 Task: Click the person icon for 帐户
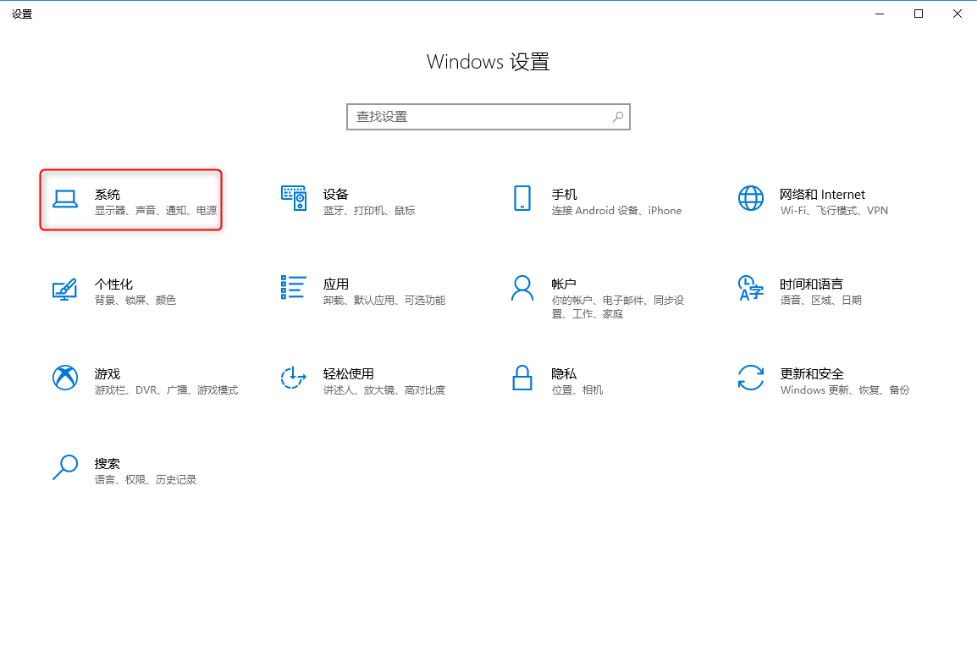tap(522, 288)
